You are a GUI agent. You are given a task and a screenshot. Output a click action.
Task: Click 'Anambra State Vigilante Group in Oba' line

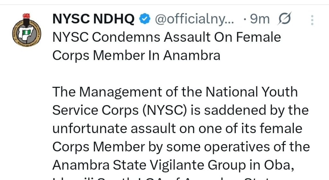[173, 165]
